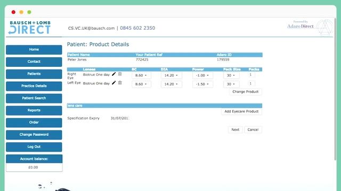
Task: Delete the Left Eye lens row
Action: 120,83
